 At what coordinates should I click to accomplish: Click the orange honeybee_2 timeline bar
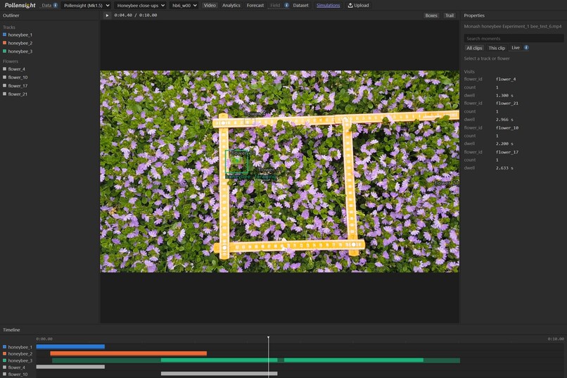128,353
